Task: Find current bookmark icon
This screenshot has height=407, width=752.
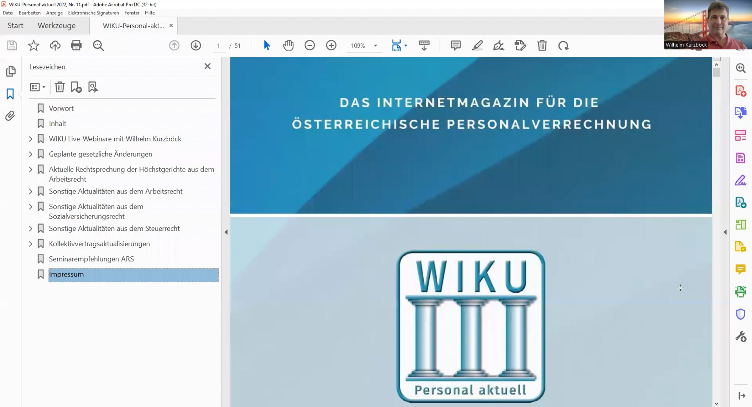Action: coord(93,87)
